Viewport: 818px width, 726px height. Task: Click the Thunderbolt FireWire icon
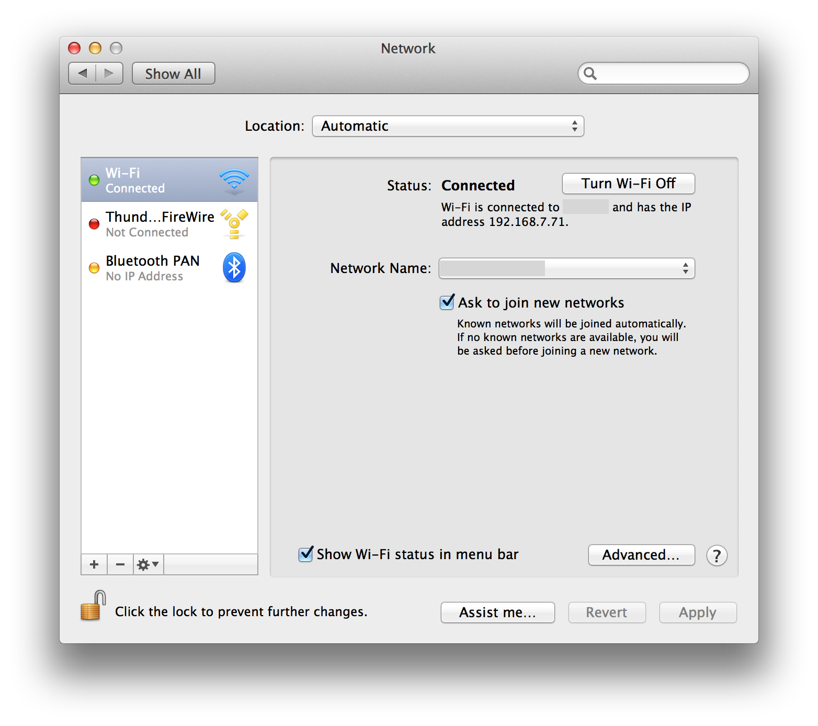[x=234, y=224]
